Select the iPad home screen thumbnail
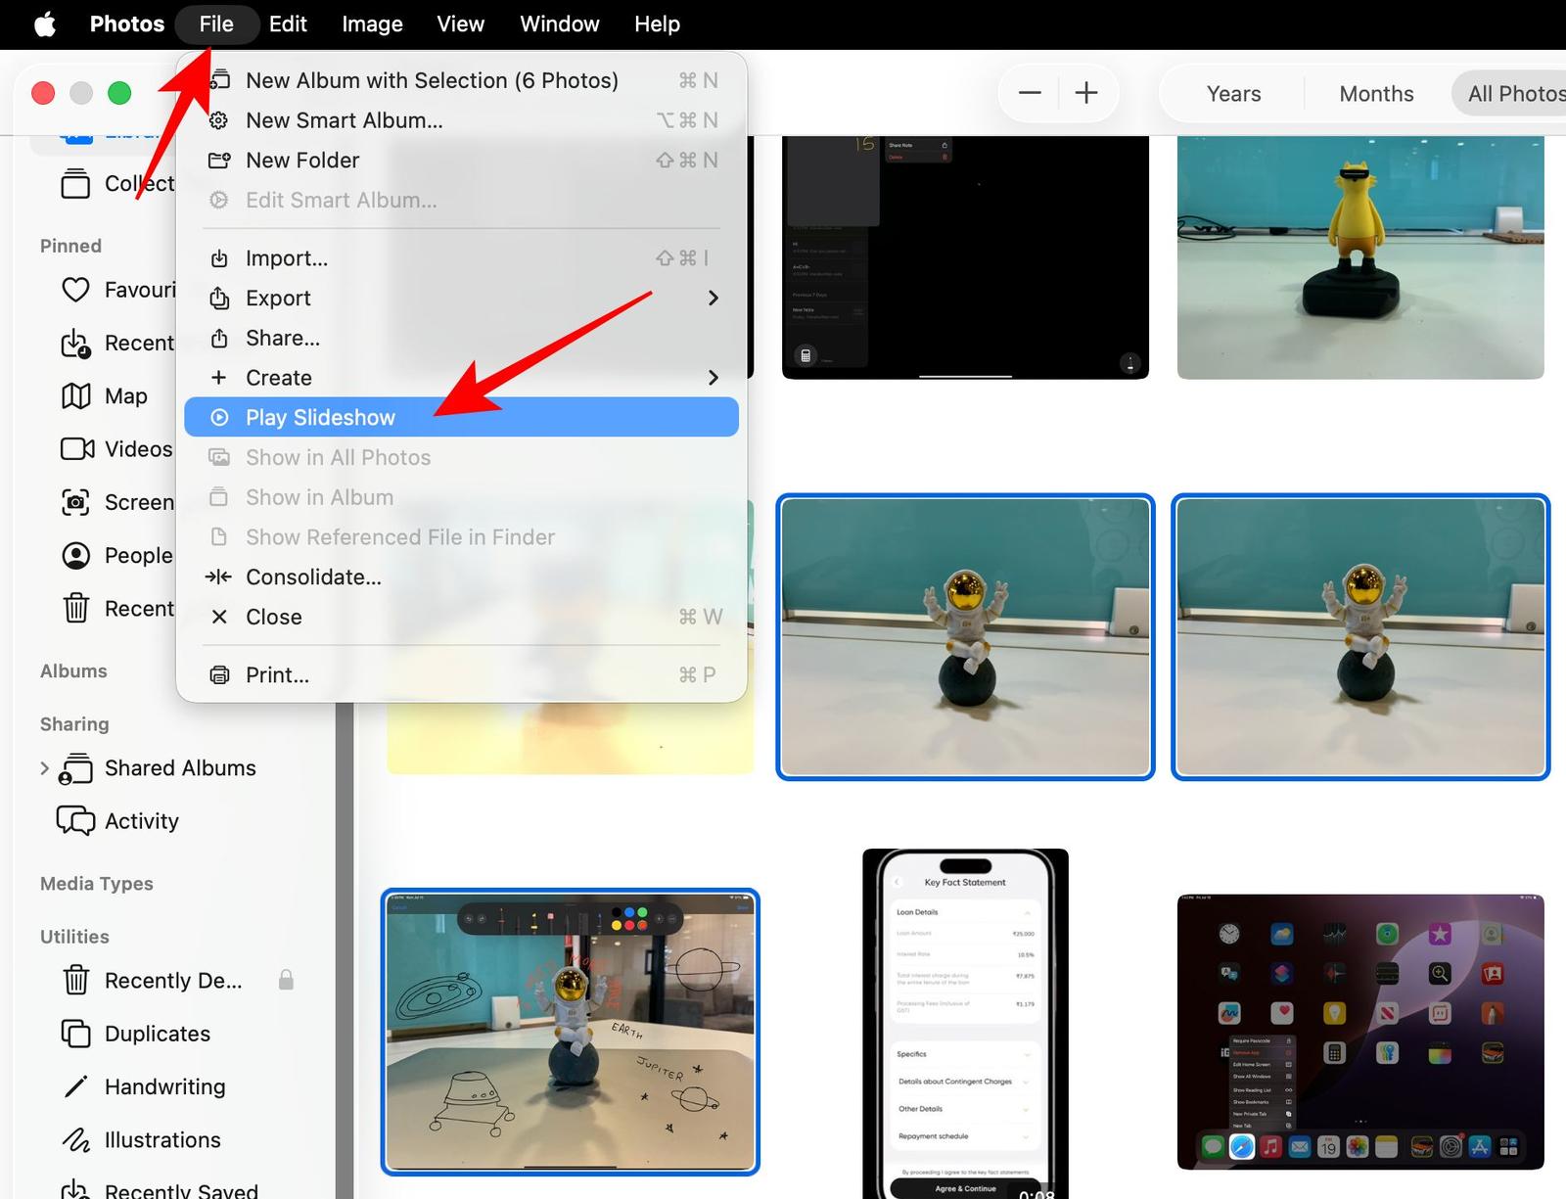Viewport: 1566px width, 1199px height. 1360,1032
